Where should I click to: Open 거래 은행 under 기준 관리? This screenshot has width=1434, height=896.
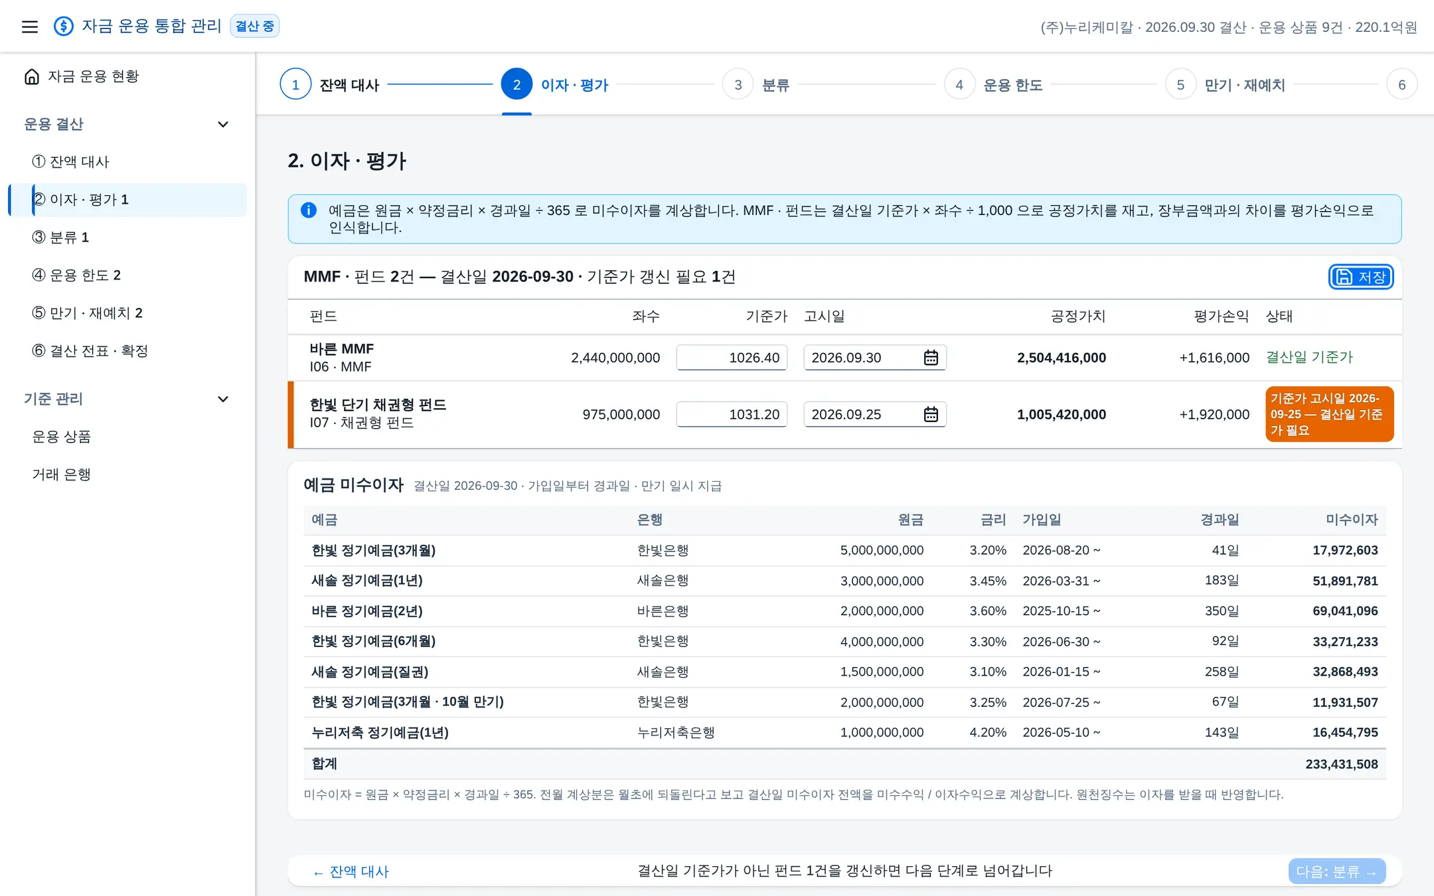pos(127,475)
